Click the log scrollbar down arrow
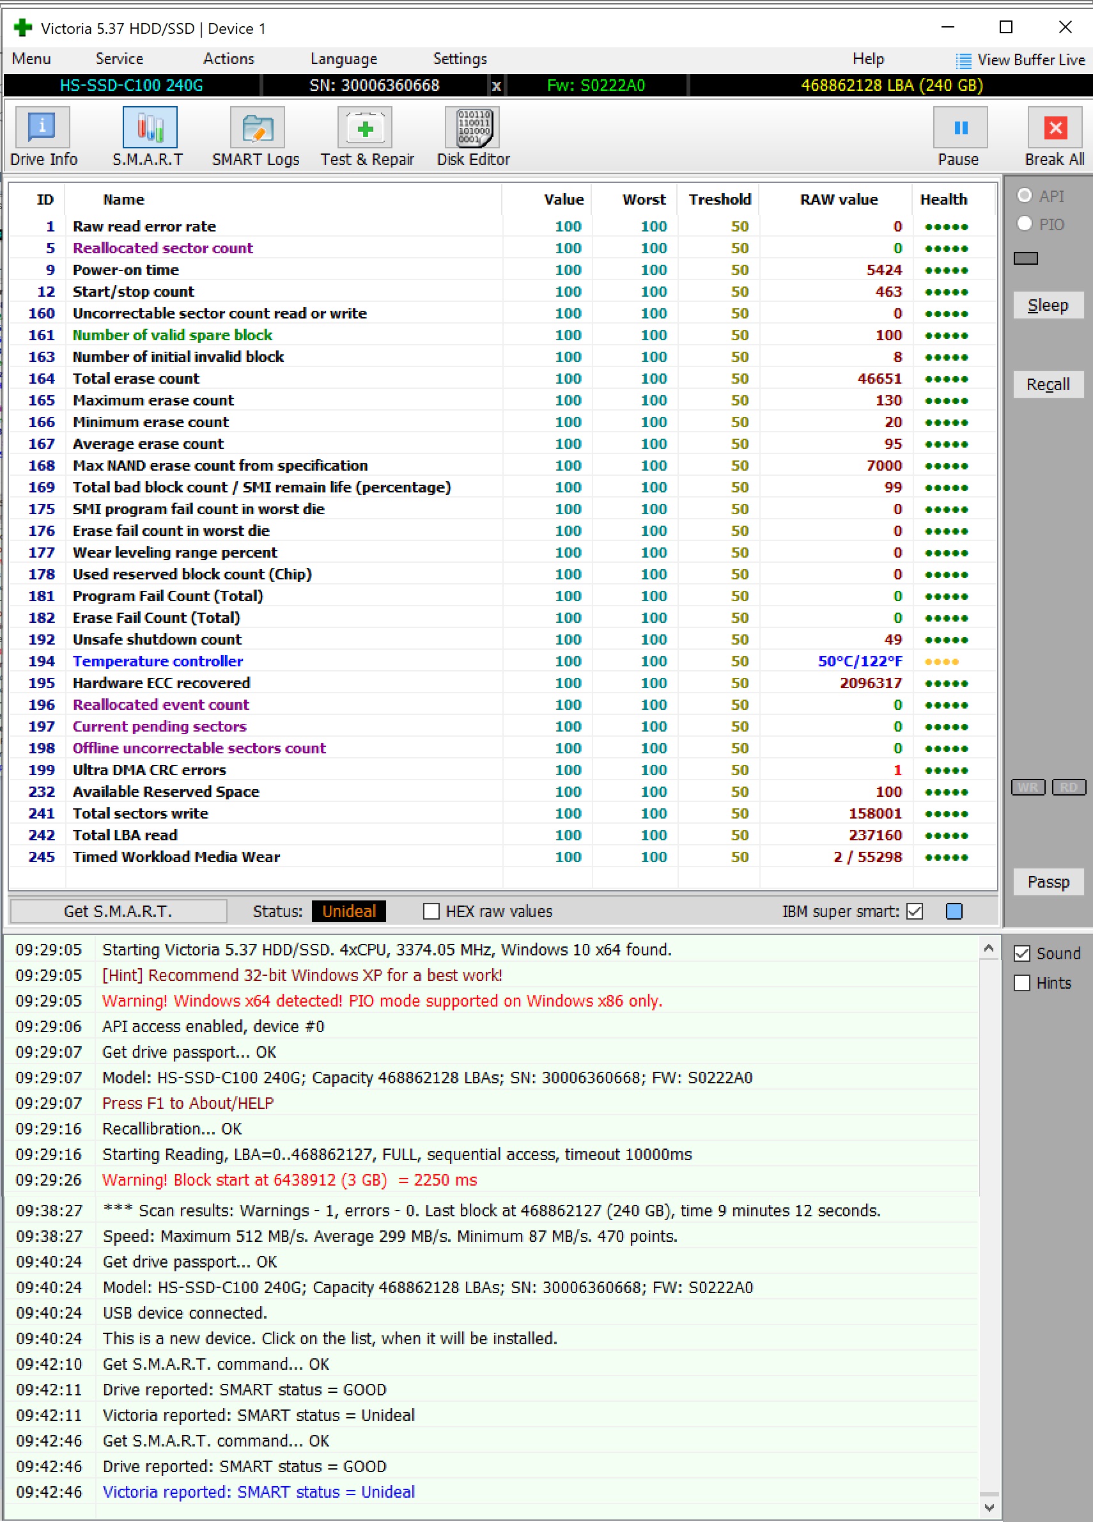Viewport: 1093px width, 1522px height. tap(988, 1507)
